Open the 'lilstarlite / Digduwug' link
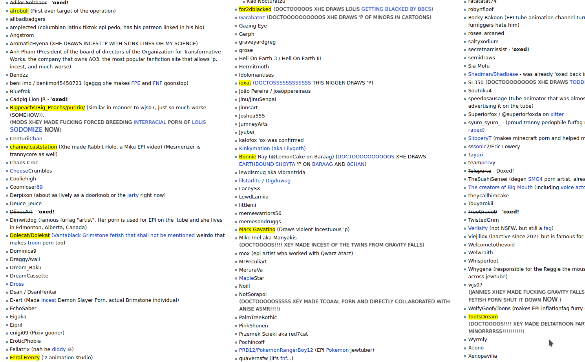Screen dimensions: 585x362 coord(265,180)
